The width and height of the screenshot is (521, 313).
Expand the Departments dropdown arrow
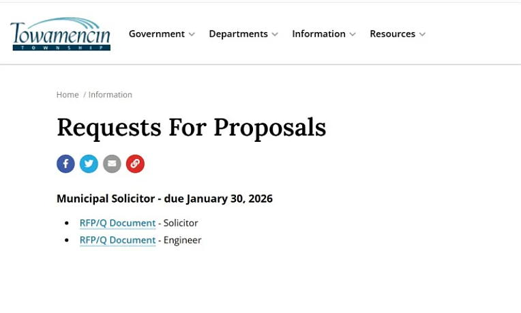point(275,34)
